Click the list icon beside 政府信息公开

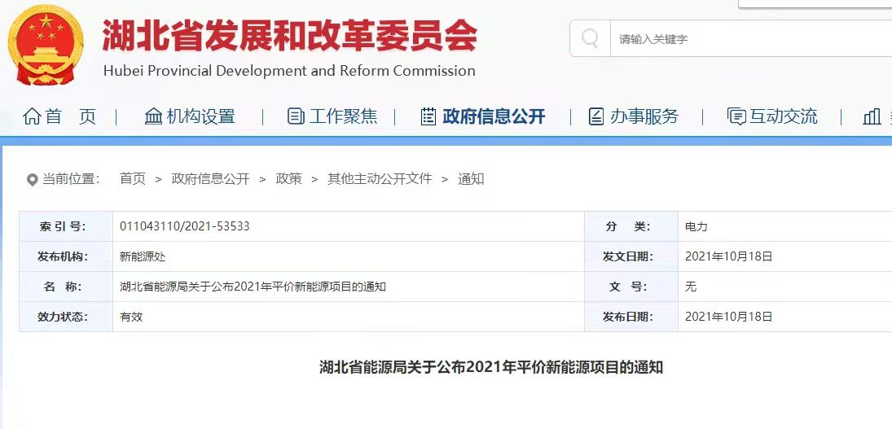(428, 116)
